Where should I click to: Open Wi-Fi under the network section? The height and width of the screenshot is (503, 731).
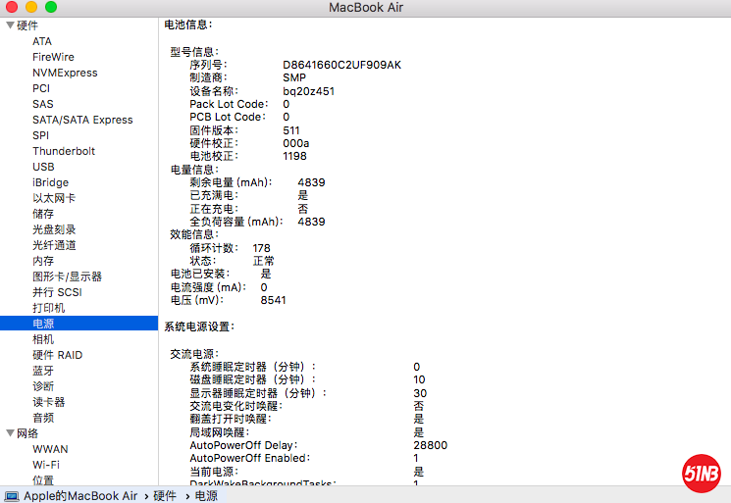(x=45, y=465)
